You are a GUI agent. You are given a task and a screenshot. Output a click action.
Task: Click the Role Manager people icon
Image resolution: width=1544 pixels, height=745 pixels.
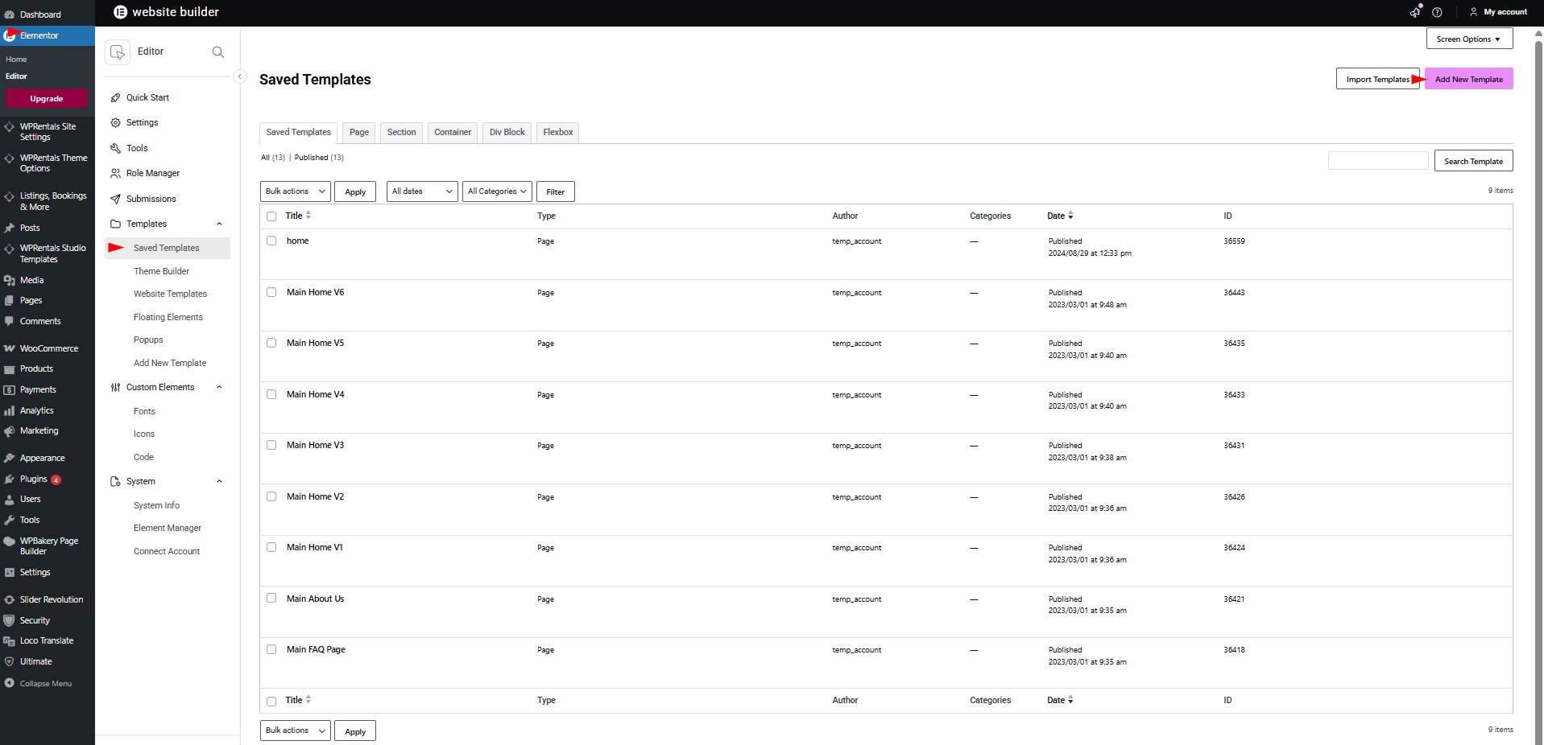pos(115,174)
